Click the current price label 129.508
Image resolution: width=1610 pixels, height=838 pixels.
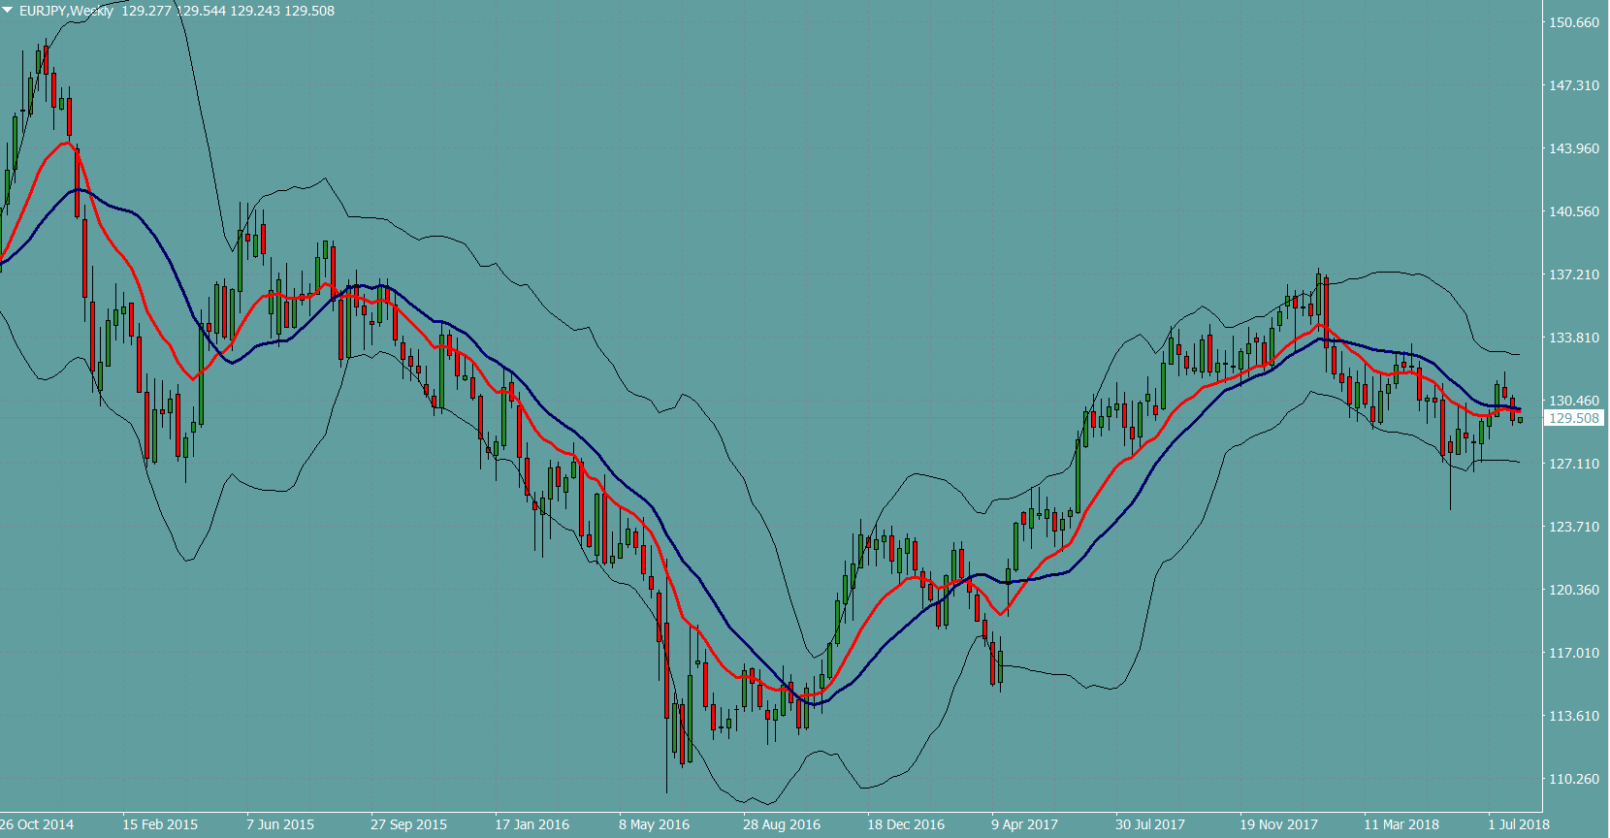pyautogui.click(x=1573, y=418)
